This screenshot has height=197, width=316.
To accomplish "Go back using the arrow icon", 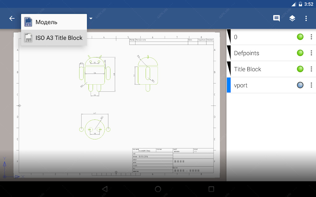I will (x=12, y=18).
